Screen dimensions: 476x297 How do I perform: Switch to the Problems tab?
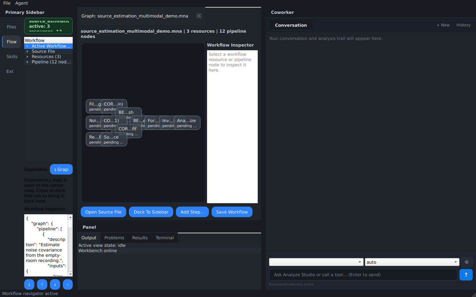pyautogui.click(x=114, y=238)
